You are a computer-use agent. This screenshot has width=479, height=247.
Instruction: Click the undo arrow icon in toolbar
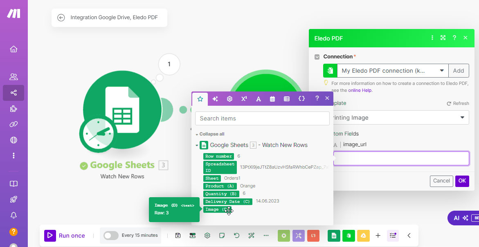(236, 236)
